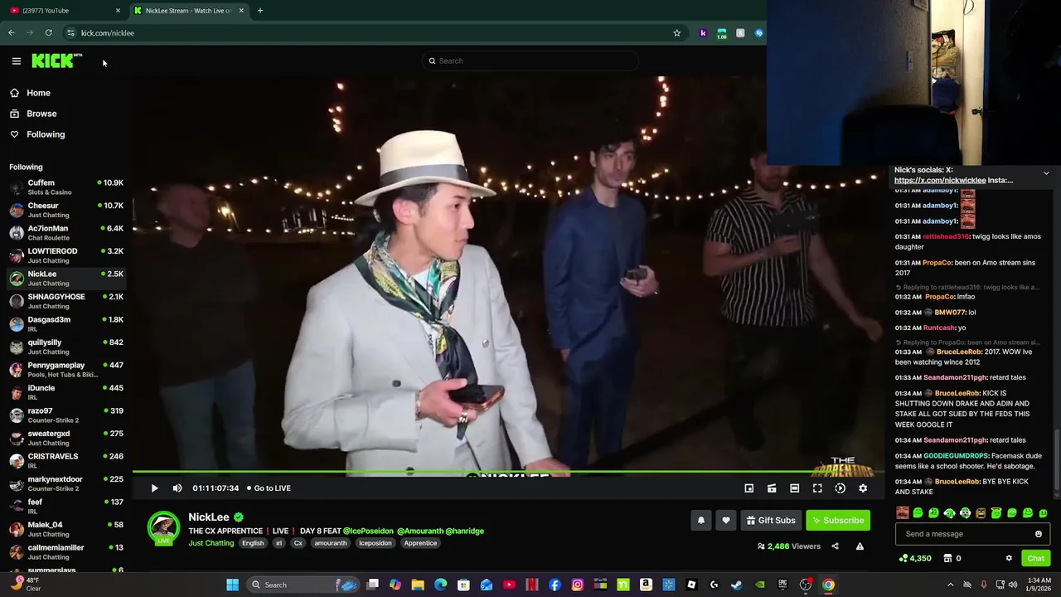Share the stream via share icon
Screen dimensions: 1061x597
tap(835, 546)
